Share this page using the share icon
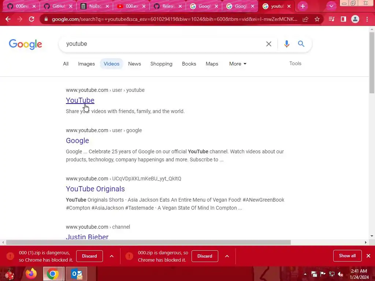 tap(305, 19)
